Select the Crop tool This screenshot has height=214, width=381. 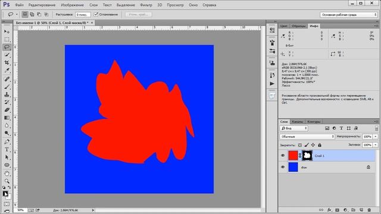click(x=7, y=62)
